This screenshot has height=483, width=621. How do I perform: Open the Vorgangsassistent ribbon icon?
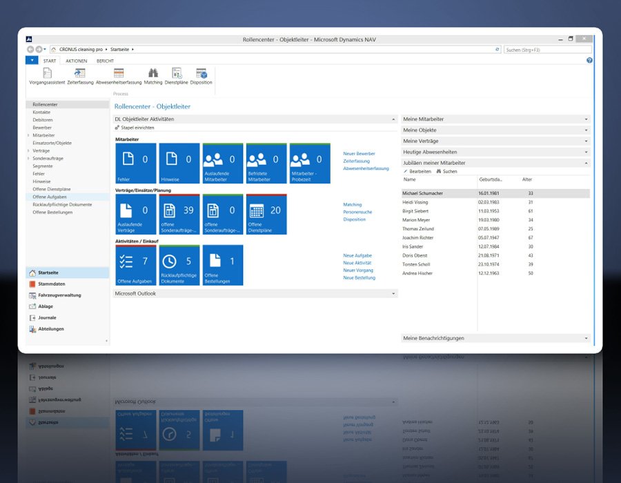[x=47, y=73]
